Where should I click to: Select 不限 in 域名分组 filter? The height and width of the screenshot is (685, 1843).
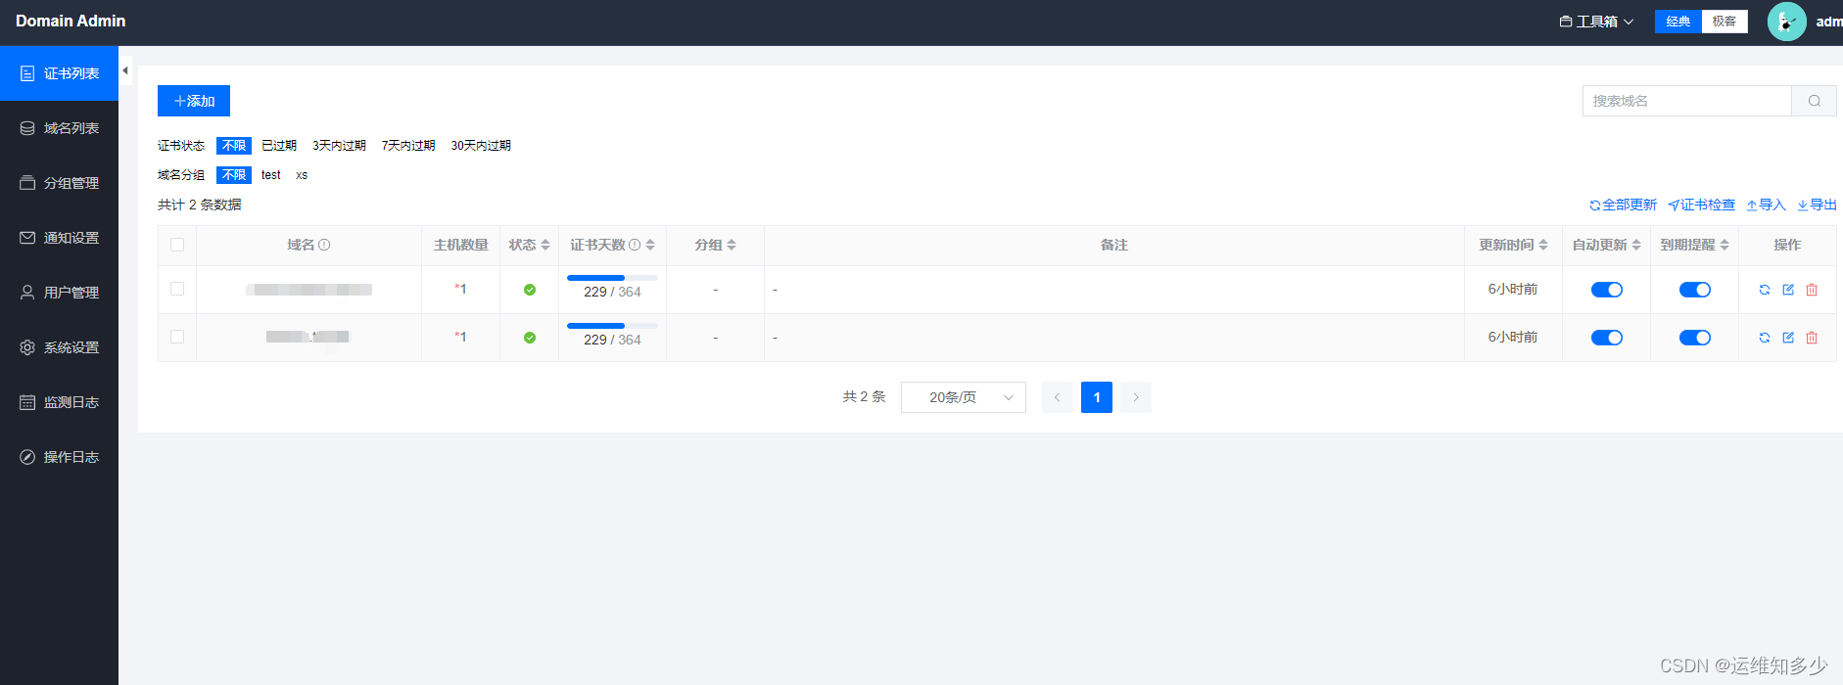pos(234,175)
